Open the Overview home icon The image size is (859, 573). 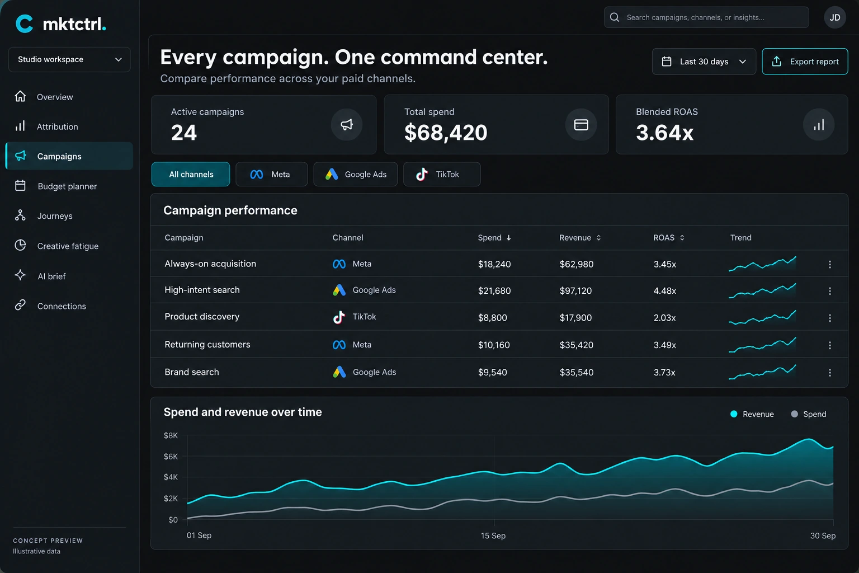point(20,96)
